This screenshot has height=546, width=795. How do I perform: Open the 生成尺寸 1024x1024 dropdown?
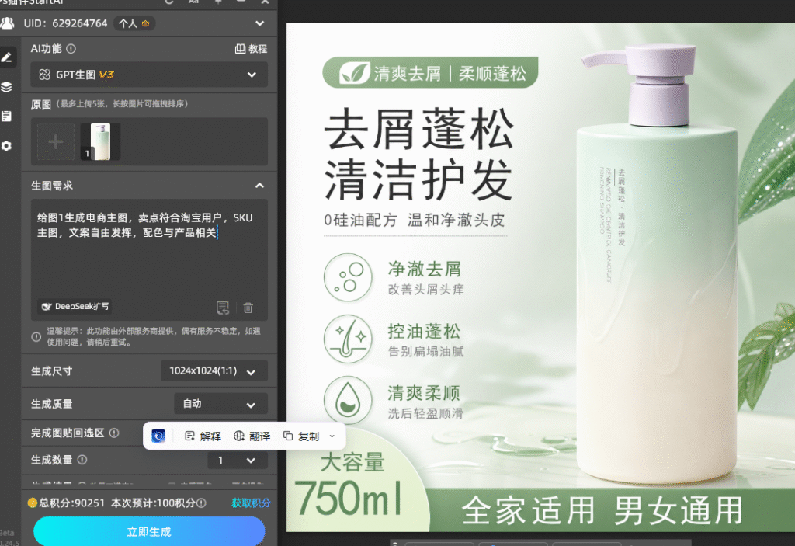(x=214, y=371)
